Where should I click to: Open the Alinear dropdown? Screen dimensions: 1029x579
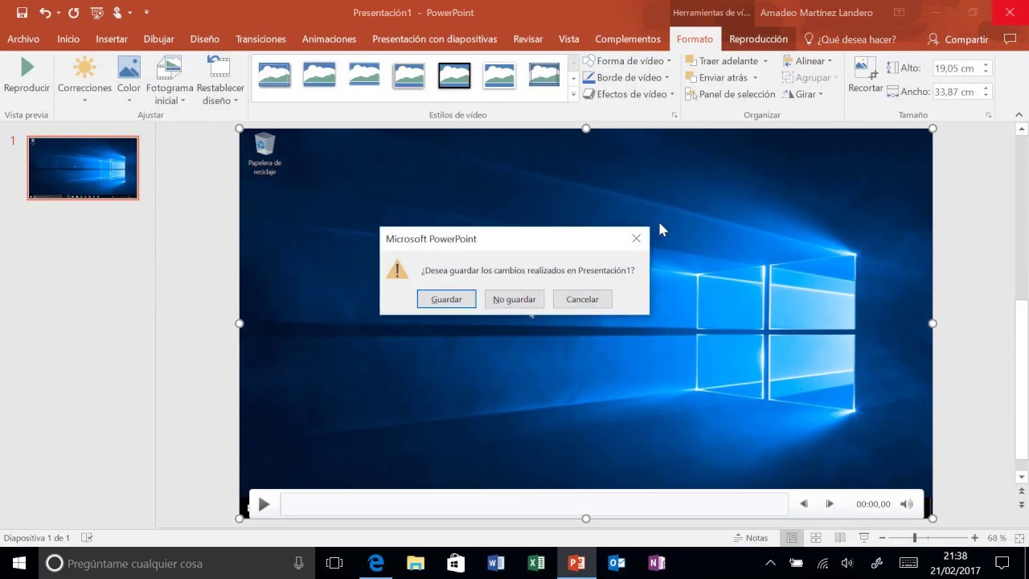point(807,61)
